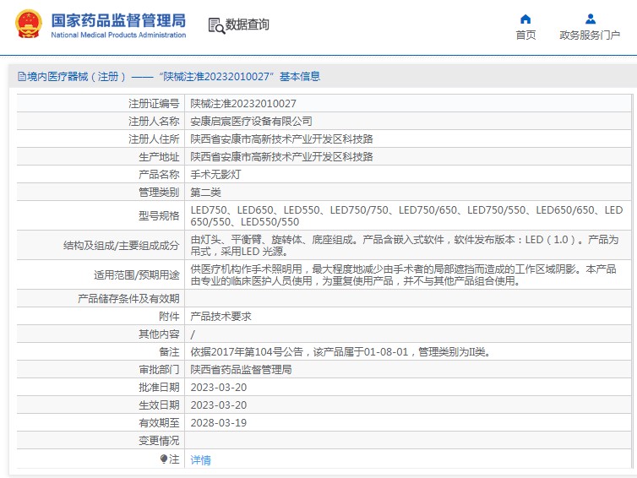The image size is (637, 478).
Task: Click the 生效日期 value 2023-03-20
Action: pyautogui.click(x=219, y=405)
